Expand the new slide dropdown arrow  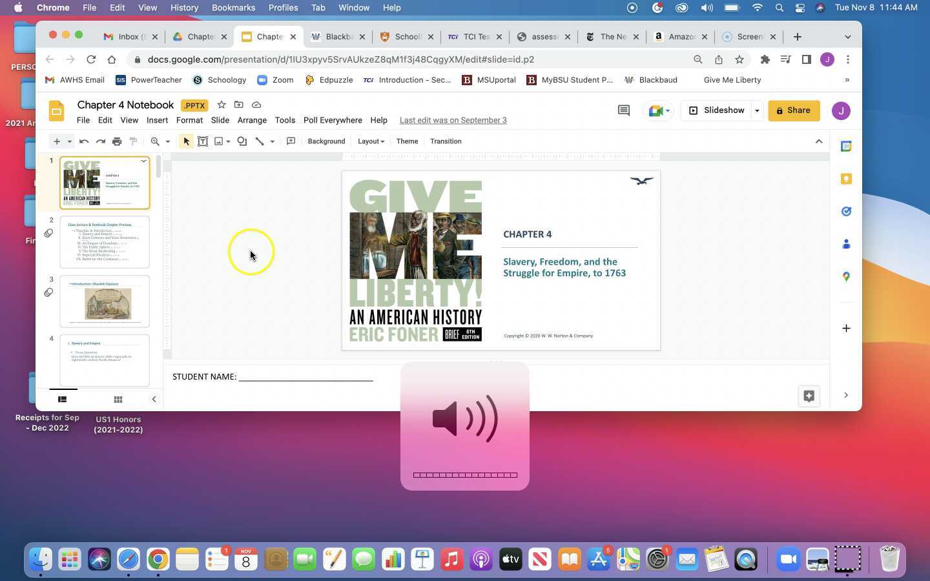(x=69, y=141)
